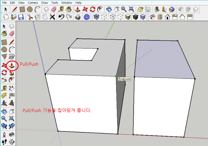The height and width of the screenshot is (146, 208).
Task: Click the Cut scissors icon
Action: coord(30,17)
